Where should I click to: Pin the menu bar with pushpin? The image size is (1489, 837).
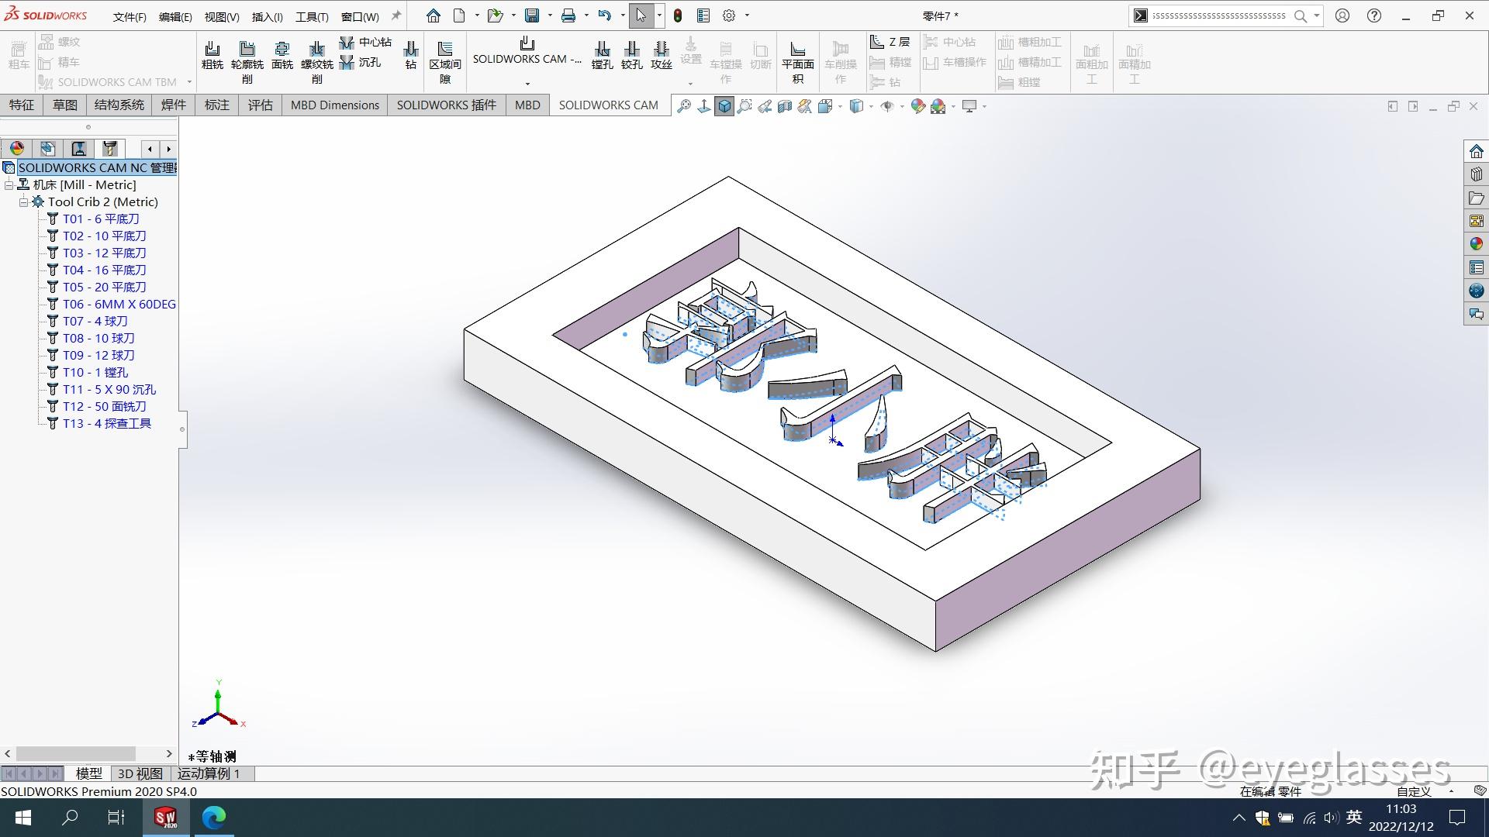coord(396,15)
